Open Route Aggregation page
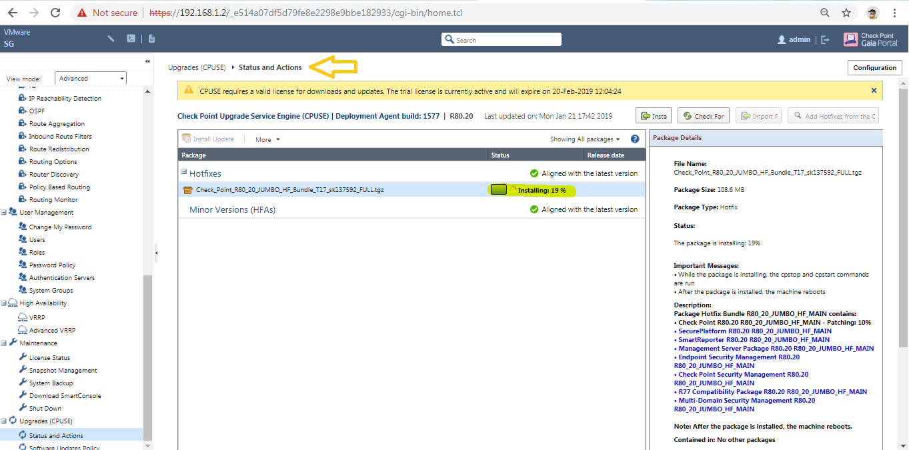The width and height of the screenshot is (909, 450). pyautogui.click(x=57, y=123)
